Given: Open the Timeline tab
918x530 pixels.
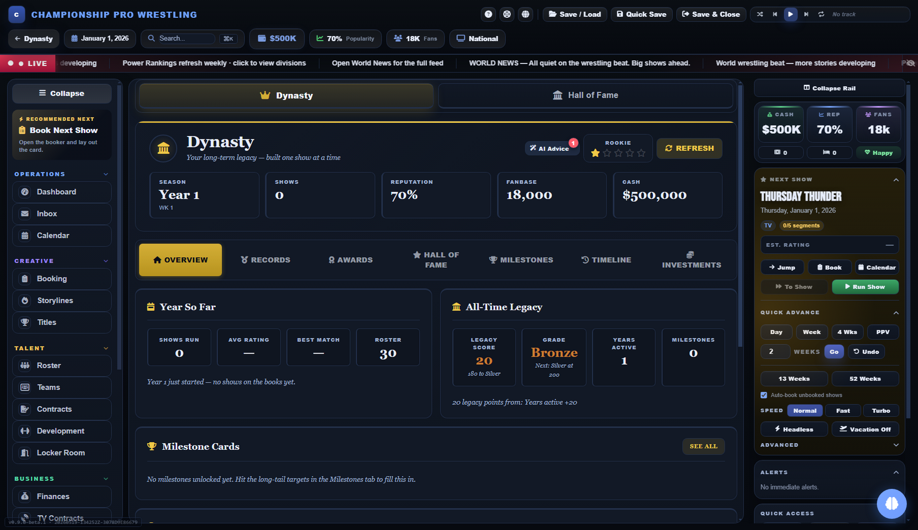Looking at the screenshot, I should (x=606, y=260).
